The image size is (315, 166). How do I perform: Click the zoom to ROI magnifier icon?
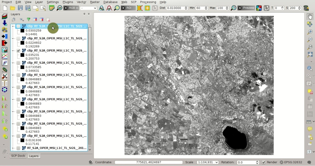point(117,8)
